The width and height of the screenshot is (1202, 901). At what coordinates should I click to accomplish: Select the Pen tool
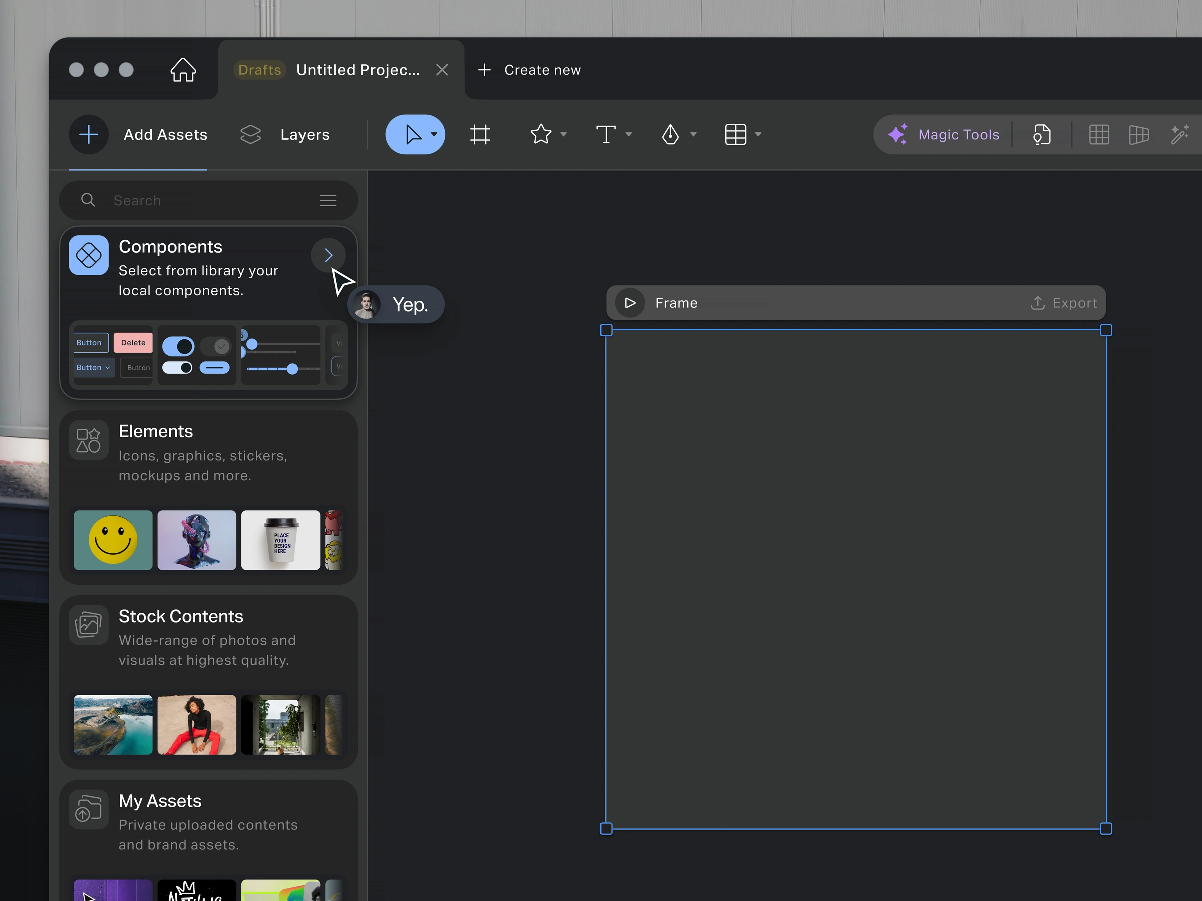coord(671,134)
